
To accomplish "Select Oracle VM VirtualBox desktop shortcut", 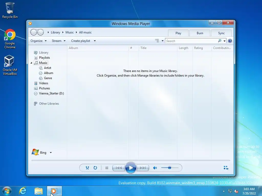I will (10, 65).
